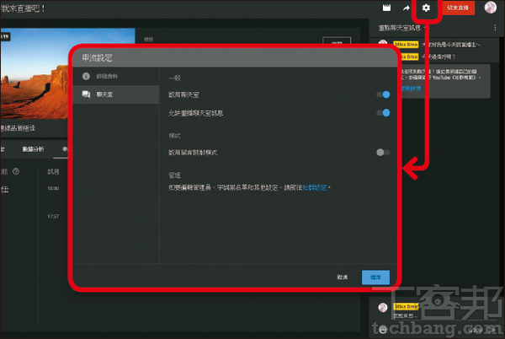This screenshot has width=505, height=339.
Task: Open stream settings via the gear icon
Action: pos(426,8)
